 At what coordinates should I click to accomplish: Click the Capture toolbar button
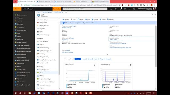point(95,19)
